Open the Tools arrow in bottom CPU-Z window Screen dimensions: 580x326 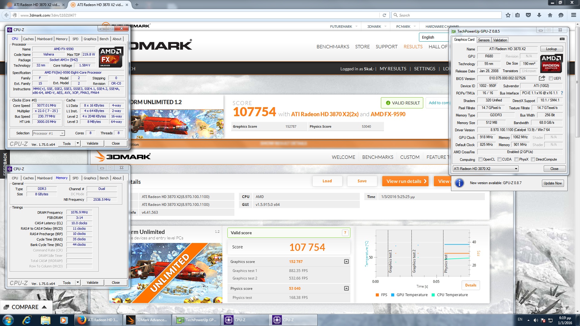pos(78,283)
